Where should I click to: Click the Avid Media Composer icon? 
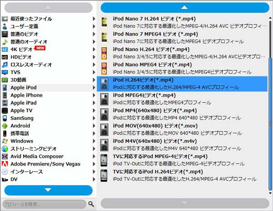[x=5, y=157]
